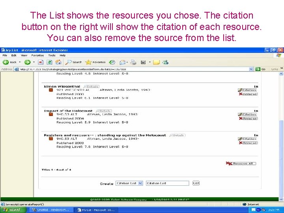Click the Forward navigation arrow
This screenshot has height=213, width=284.
27,62
